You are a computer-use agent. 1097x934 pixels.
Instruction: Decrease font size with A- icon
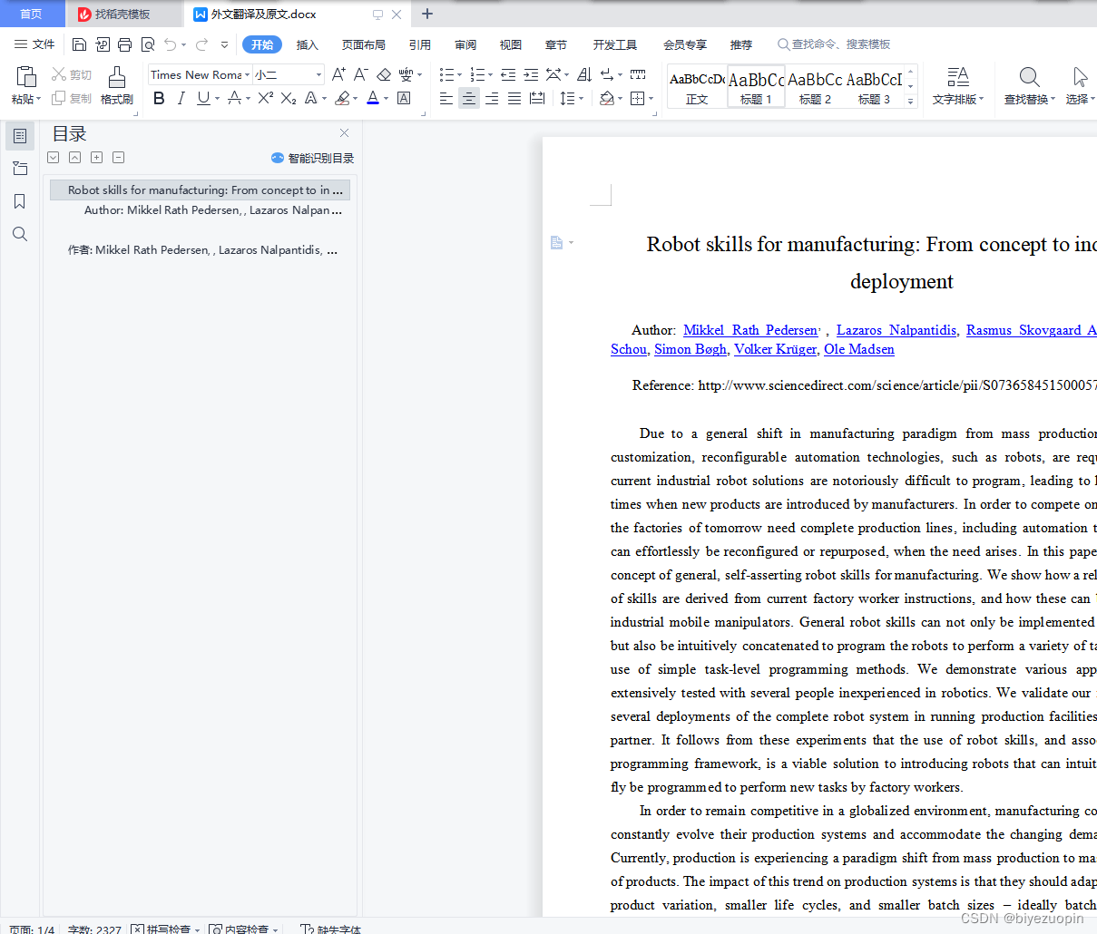coord(360,74)
